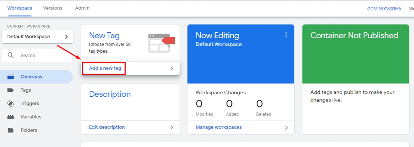
Task: Open the Manage workspaces link
Action: (218, 127)
